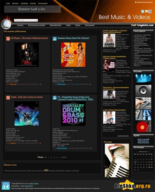Open the Помощь top link
Viewport: 155px width, 192px height.
pos(33,3)
